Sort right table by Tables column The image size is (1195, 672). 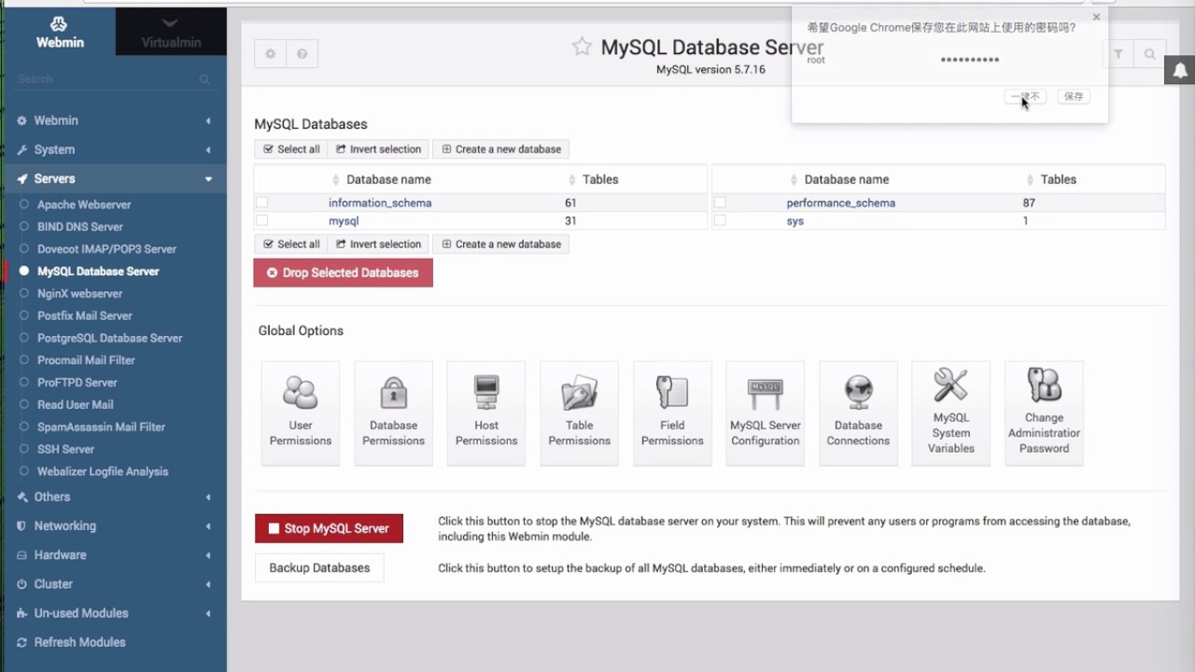tap(1051, 179)
